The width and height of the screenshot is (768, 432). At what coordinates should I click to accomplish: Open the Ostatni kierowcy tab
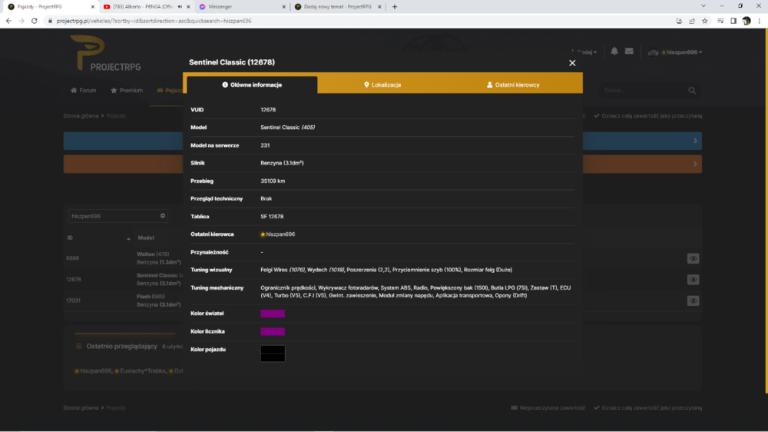[x=513, y=85]
